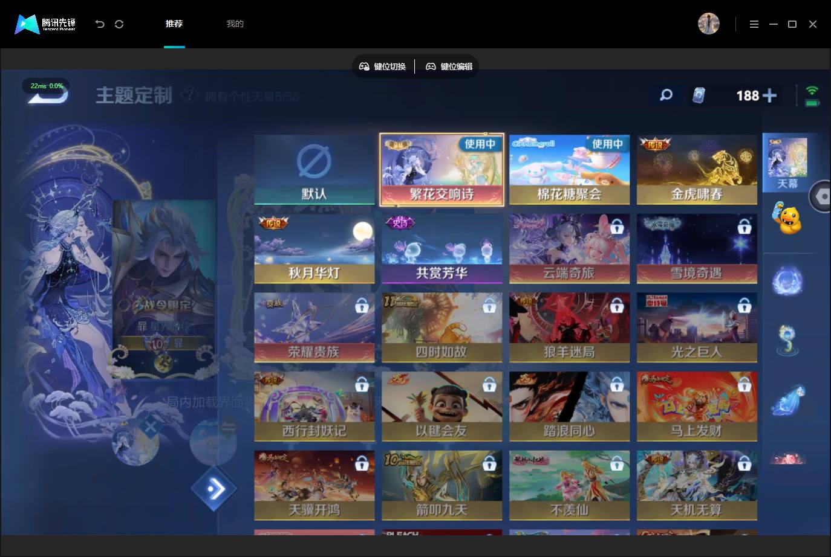
Task: Switch to the 我的 tab
Action: pyautogui.click(x=235, y=24)
